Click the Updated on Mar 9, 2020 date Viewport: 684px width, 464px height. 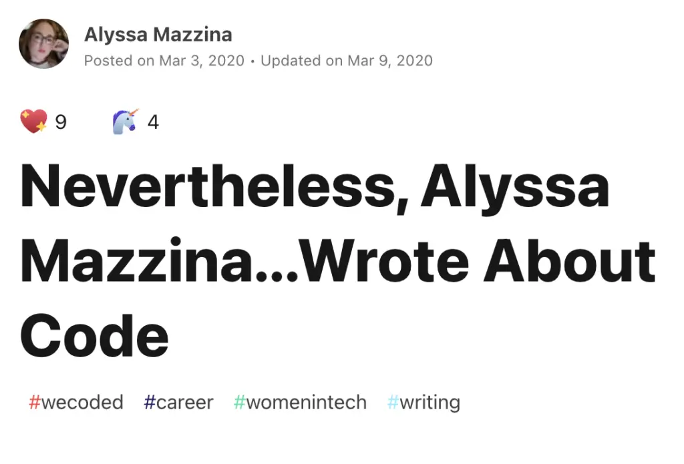[347, 61]
